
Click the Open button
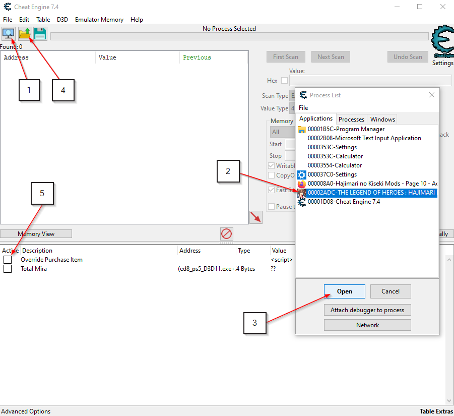point(345,291)
